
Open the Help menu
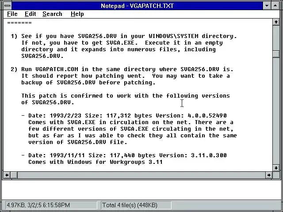tap(77, 14)
